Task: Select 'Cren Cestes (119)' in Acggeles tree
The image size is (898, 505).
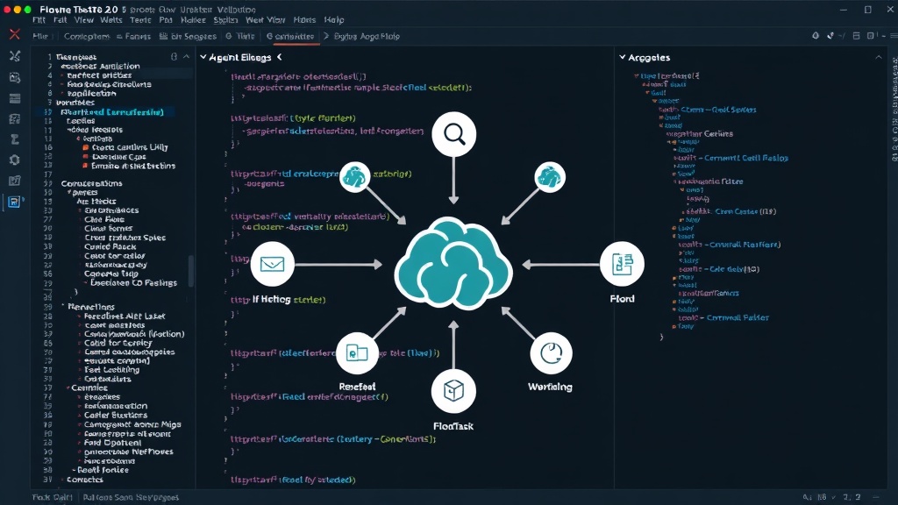Action: 745,211
